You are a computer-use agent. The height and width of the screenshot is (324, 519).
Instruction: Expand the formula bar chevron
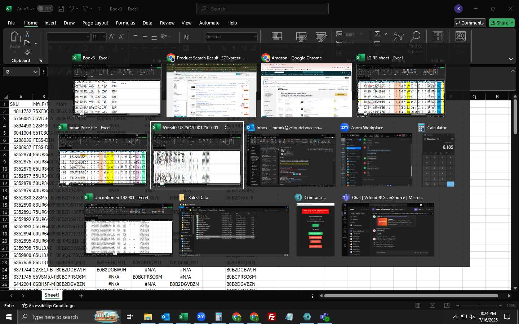(513, 71)
